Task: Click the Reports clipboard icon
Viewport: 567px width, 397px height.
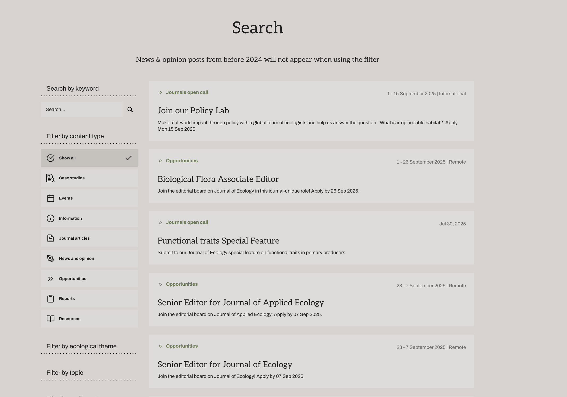Action: pos(50,299)
